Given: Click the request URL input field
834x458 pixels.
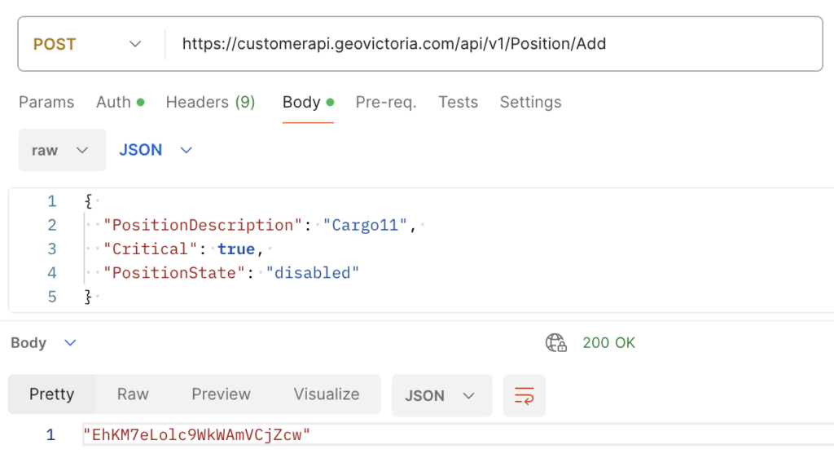Looking at the screenshot, I should [489, 44].
